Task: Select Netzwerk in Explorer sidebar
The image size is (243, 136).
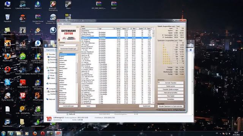Action: click(50, 99)
